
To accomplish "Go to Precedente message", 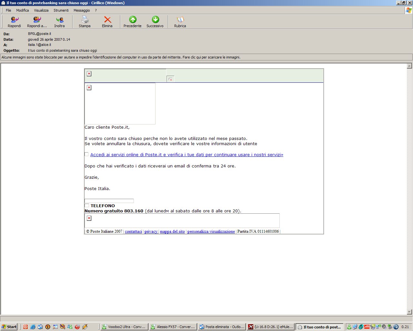I will pyautogui.click(x=132, y=22).
